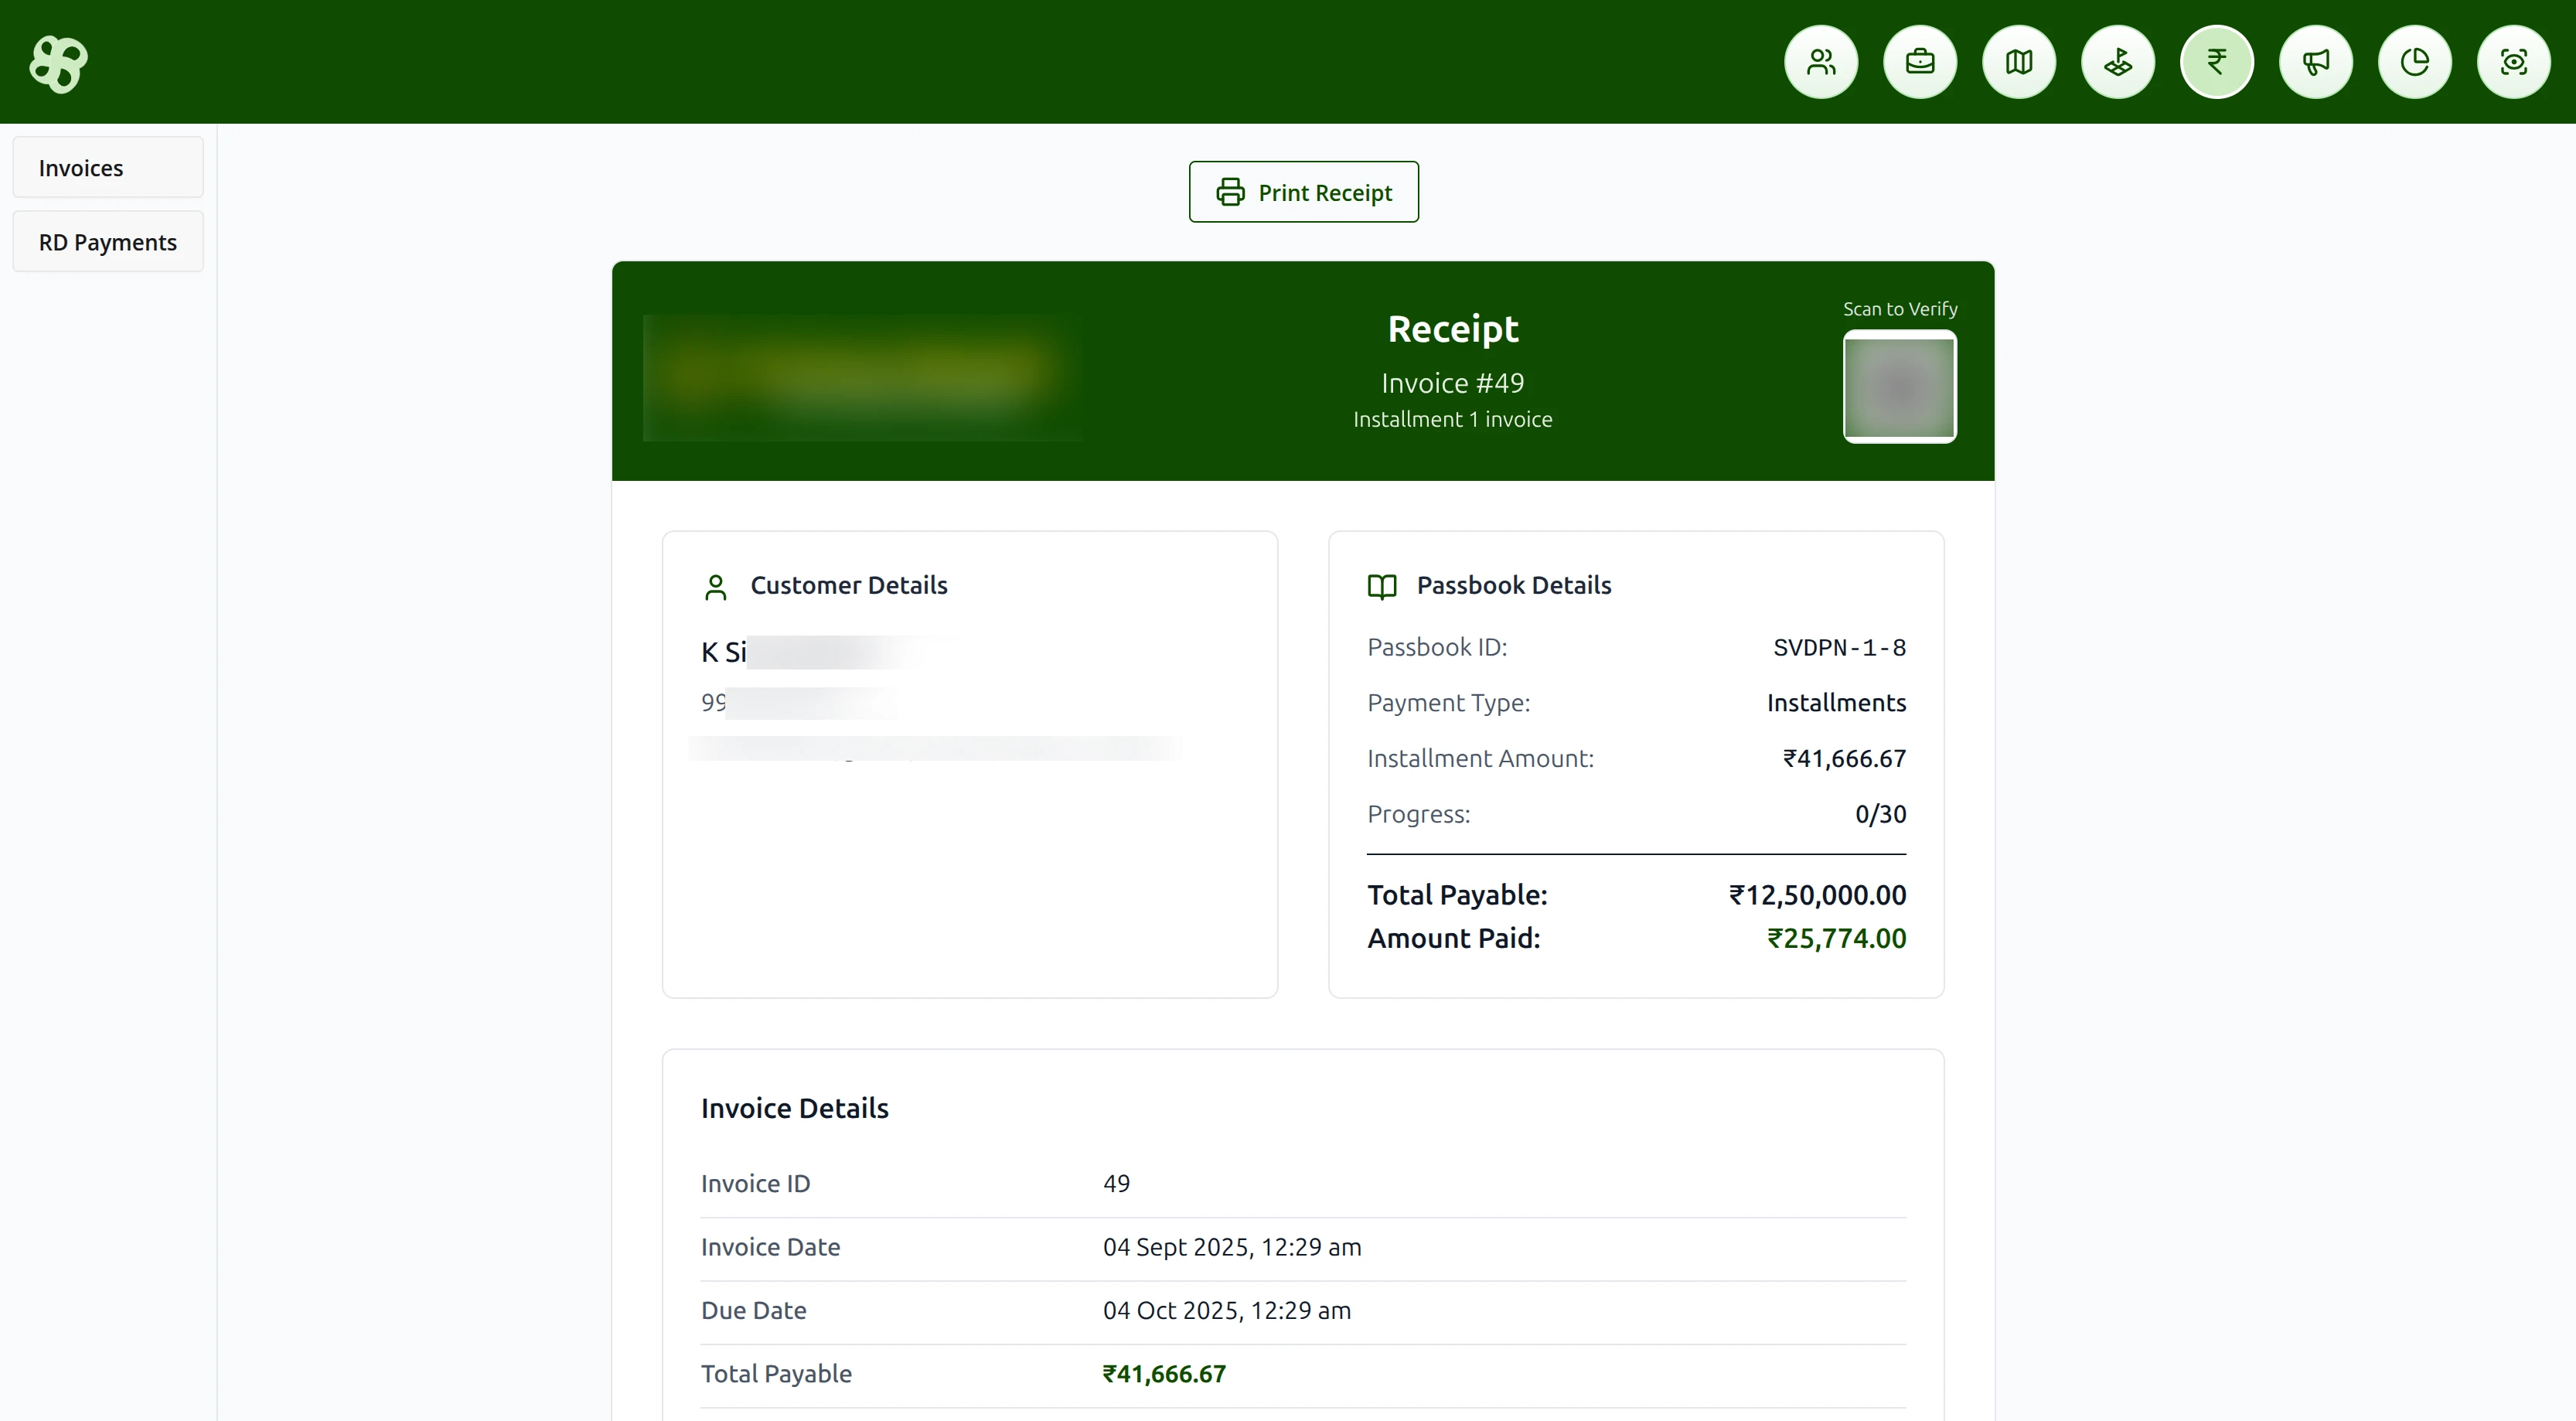
Task: Click the Scan to Verify QR code
Action: [x=1899, y=387]
